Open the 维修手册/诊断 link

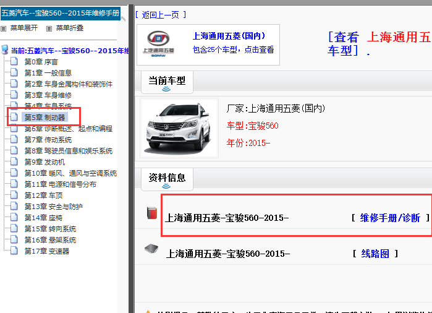click(390, 218)
